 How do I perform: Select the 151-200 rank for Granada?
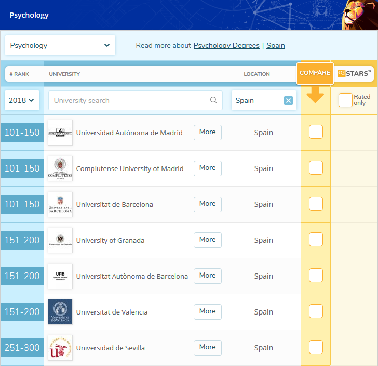22,240
